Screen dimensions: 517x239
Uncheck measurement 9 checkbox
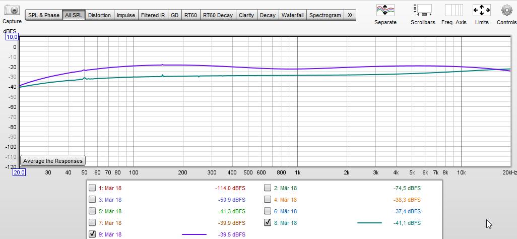(92, 234)
